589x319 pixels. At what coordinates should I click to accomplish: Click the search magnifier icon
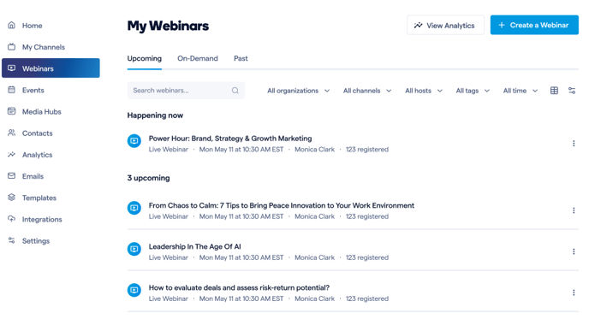[x=235, y=91]
